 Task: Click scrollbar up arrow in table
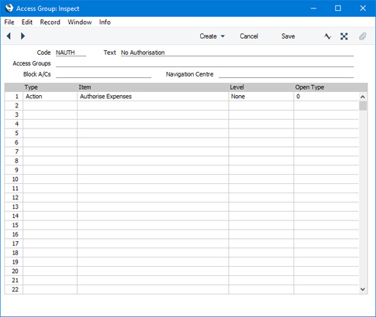(363, 97)
